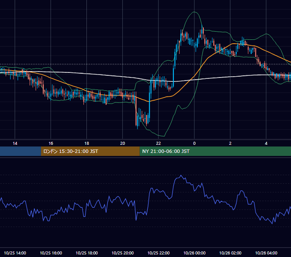The height and width of the screenshot is (257, 291).
Task: Click hour label 18 on time axis
Action: [87, 143]
